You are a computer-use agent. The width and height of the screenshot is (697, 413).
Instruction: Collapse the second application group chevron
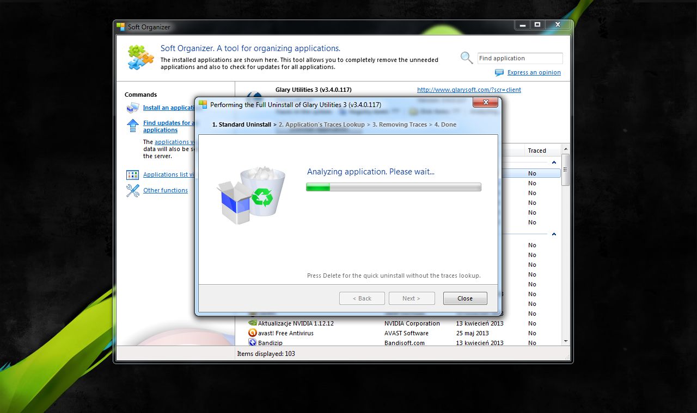coord(554,234)
